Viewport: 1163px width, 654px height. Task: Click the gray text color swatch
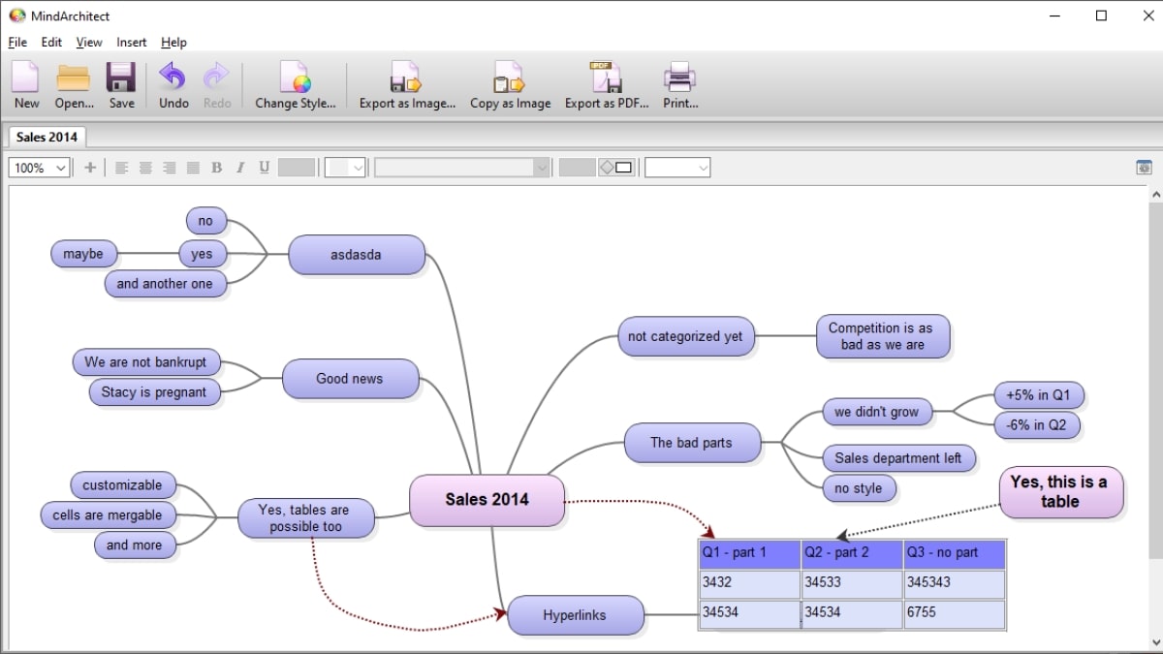point(296,168)
